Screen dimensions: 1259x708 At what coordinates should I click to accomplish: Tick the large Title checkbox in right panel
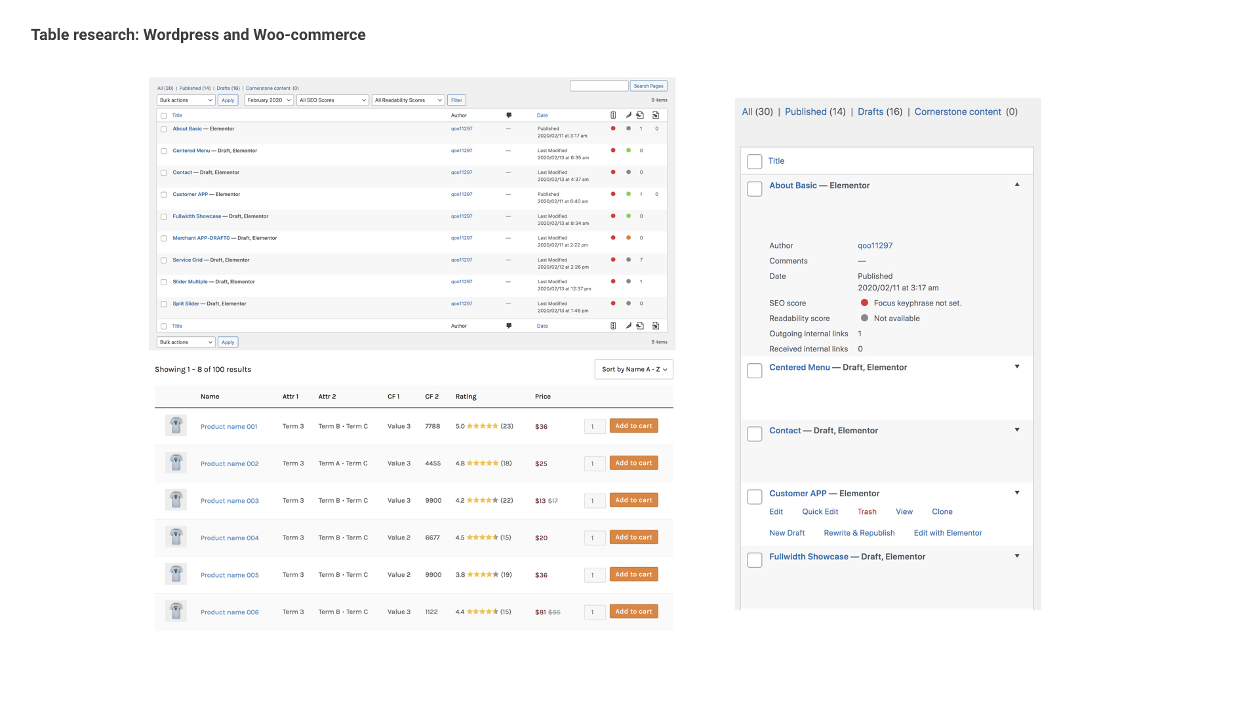tap(755, 161)
